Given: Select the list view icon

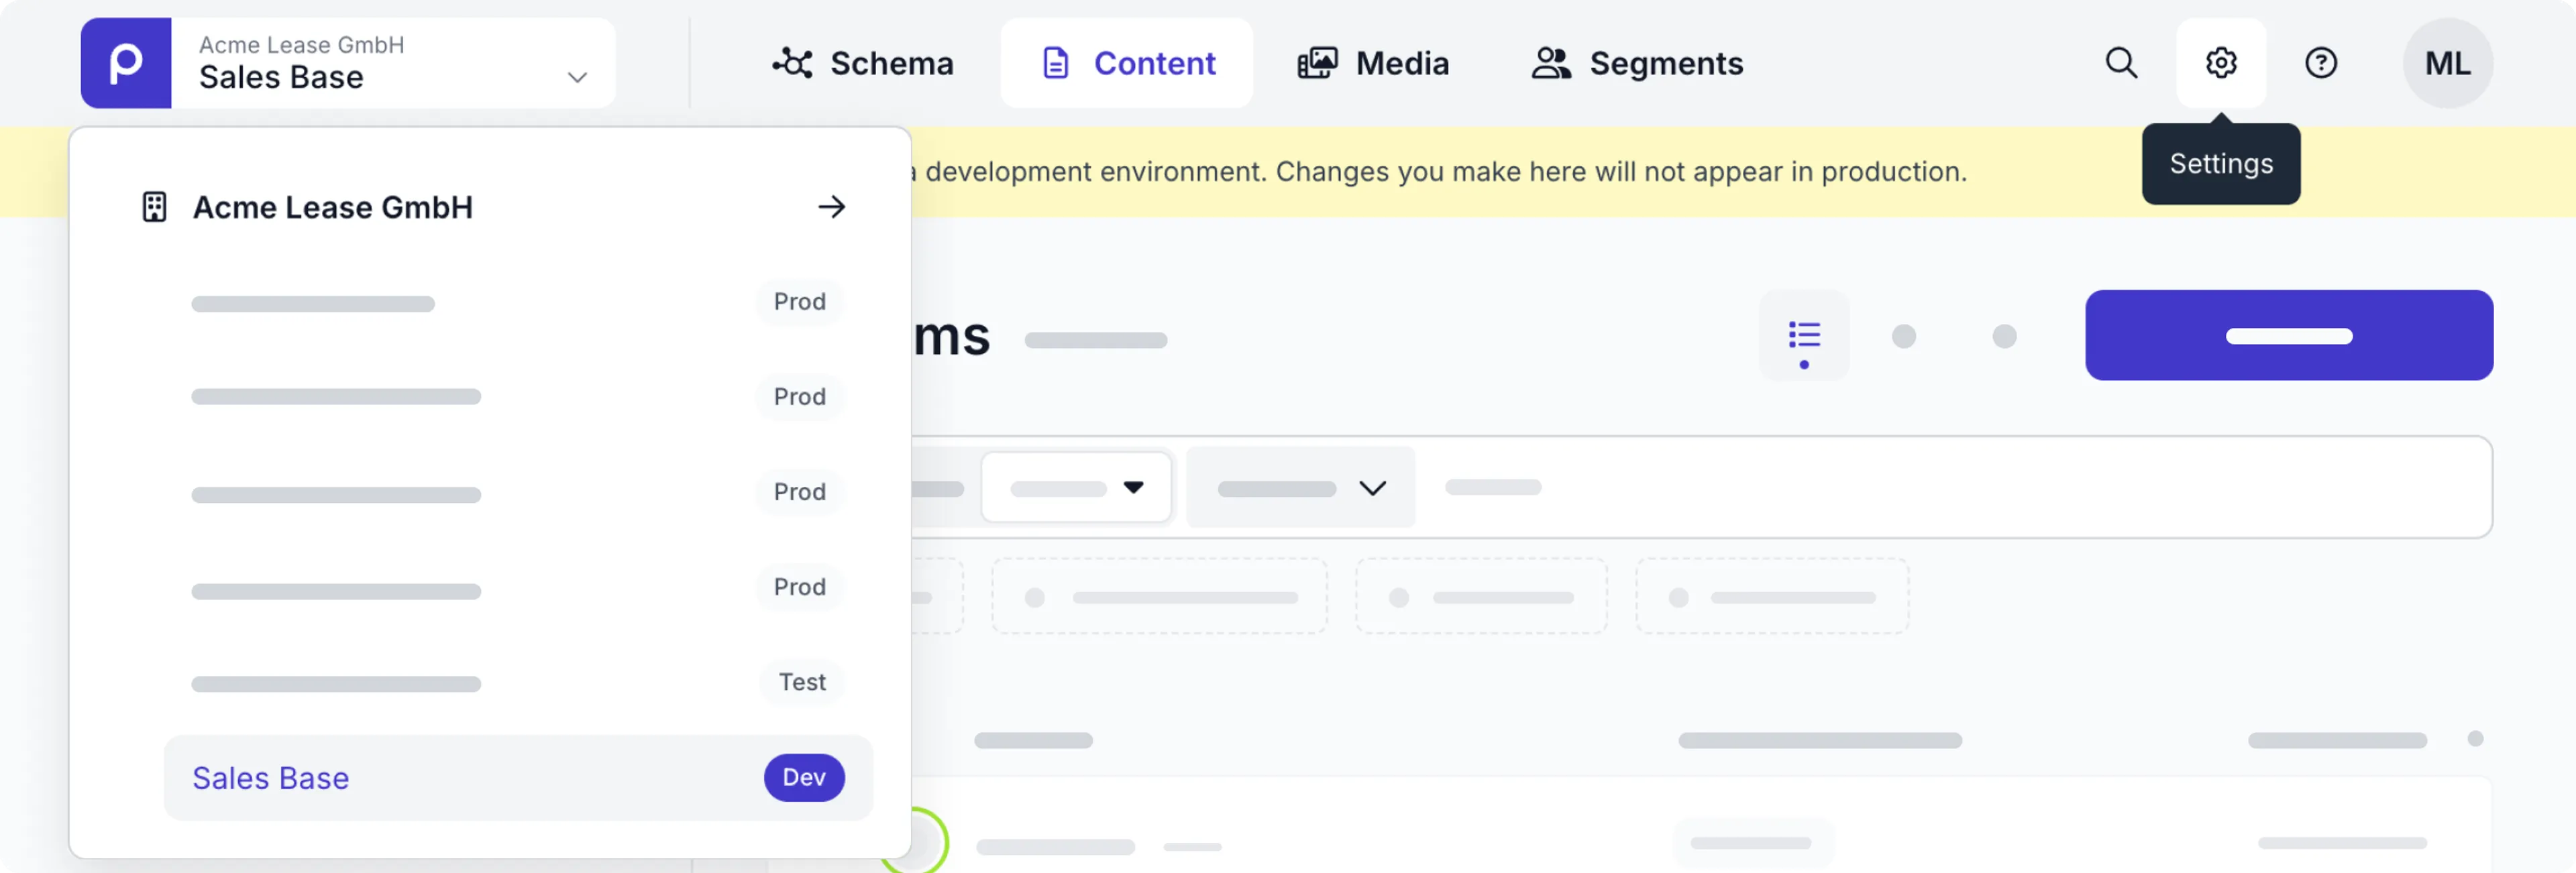Looking at the screenshot, I should tap(1803, 335).
